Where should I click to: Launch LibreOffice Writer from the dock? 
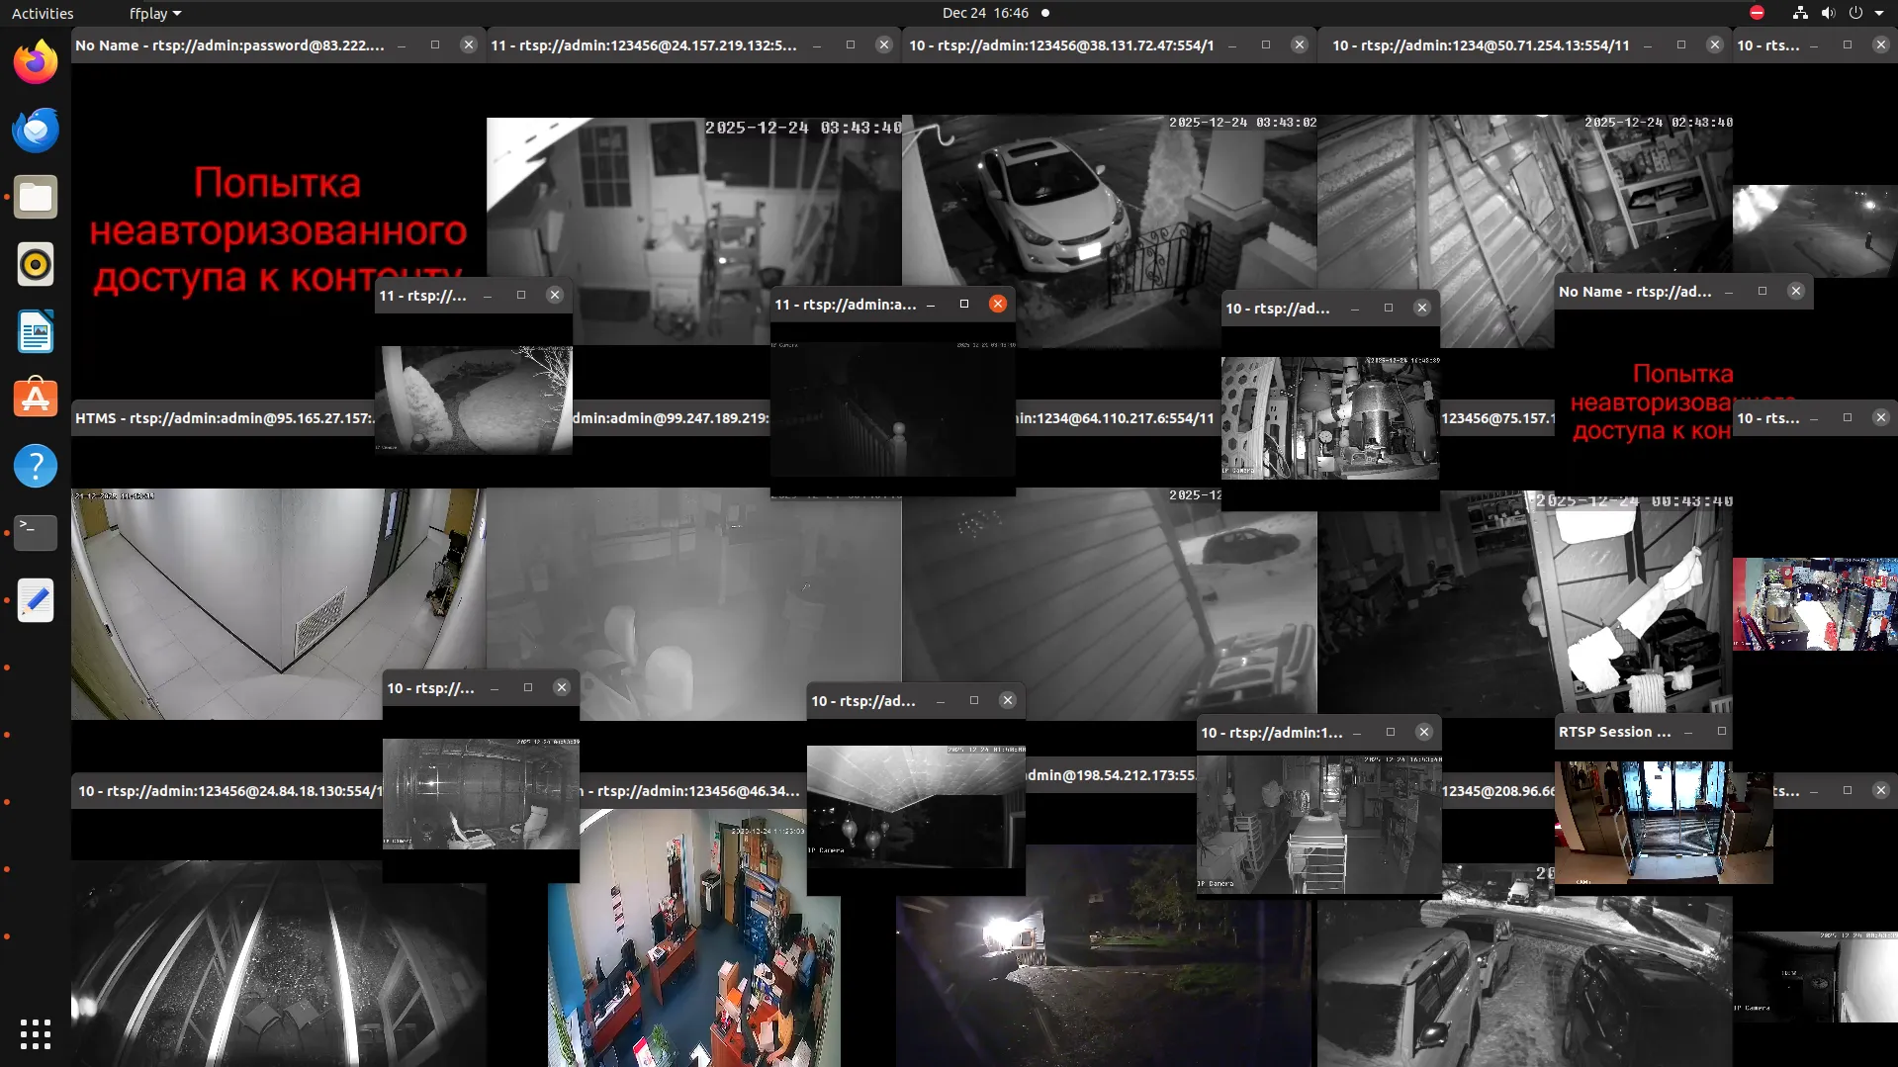36,331
